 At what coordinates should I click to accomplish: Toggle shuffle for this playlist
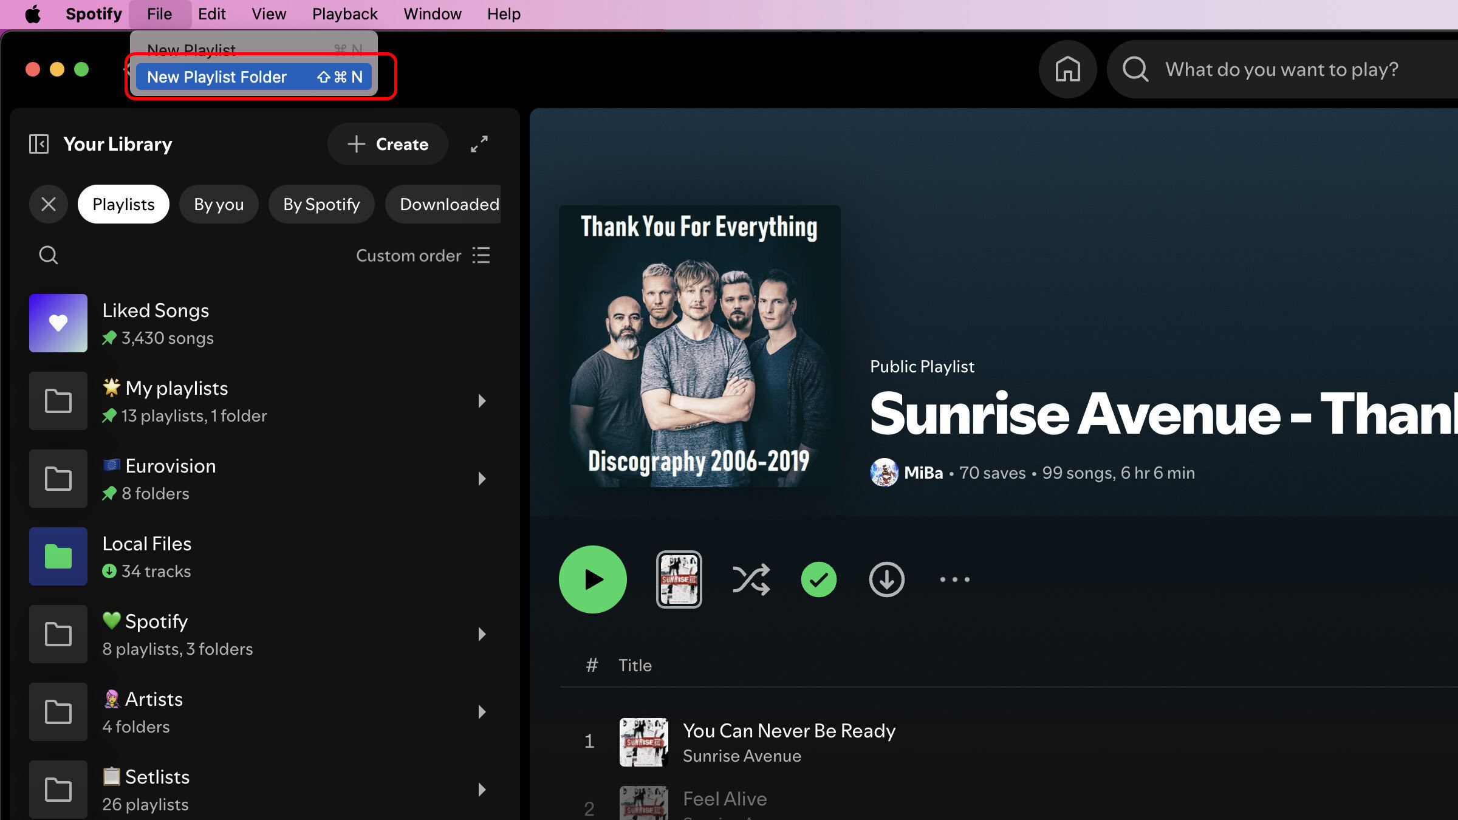pos(751,579)
